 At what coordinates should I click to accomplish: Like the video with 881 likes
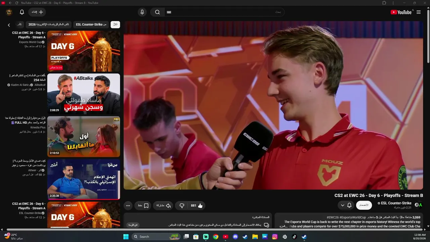pos(197,205)
